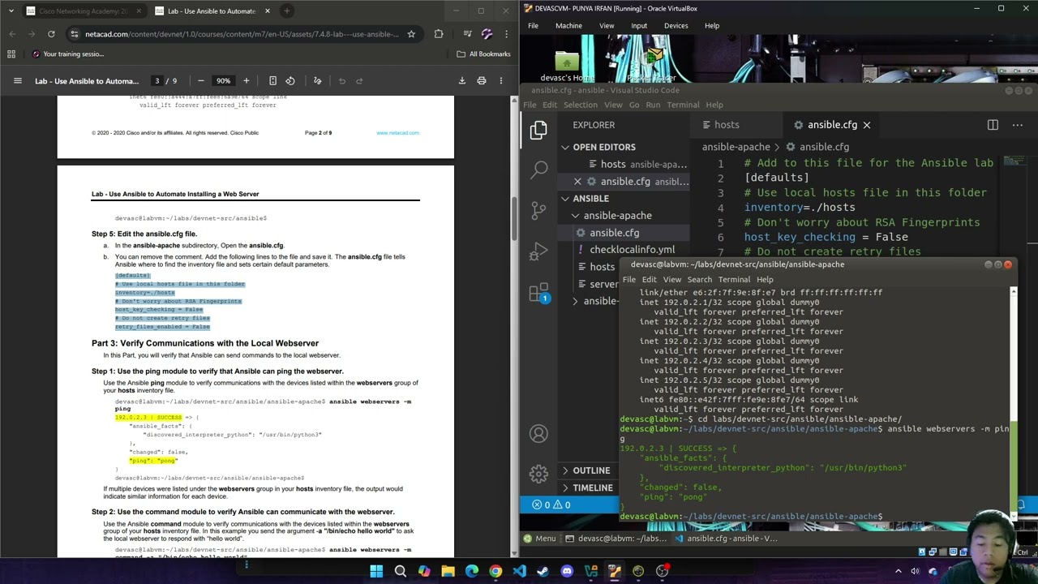Open VS Code editor More Actions menu

(x=1017, y=125)
